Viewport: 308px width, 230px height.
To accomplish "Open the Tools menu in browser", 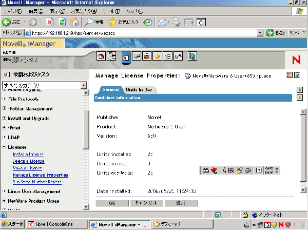I will pyautogui.click(x=111, y=11).
